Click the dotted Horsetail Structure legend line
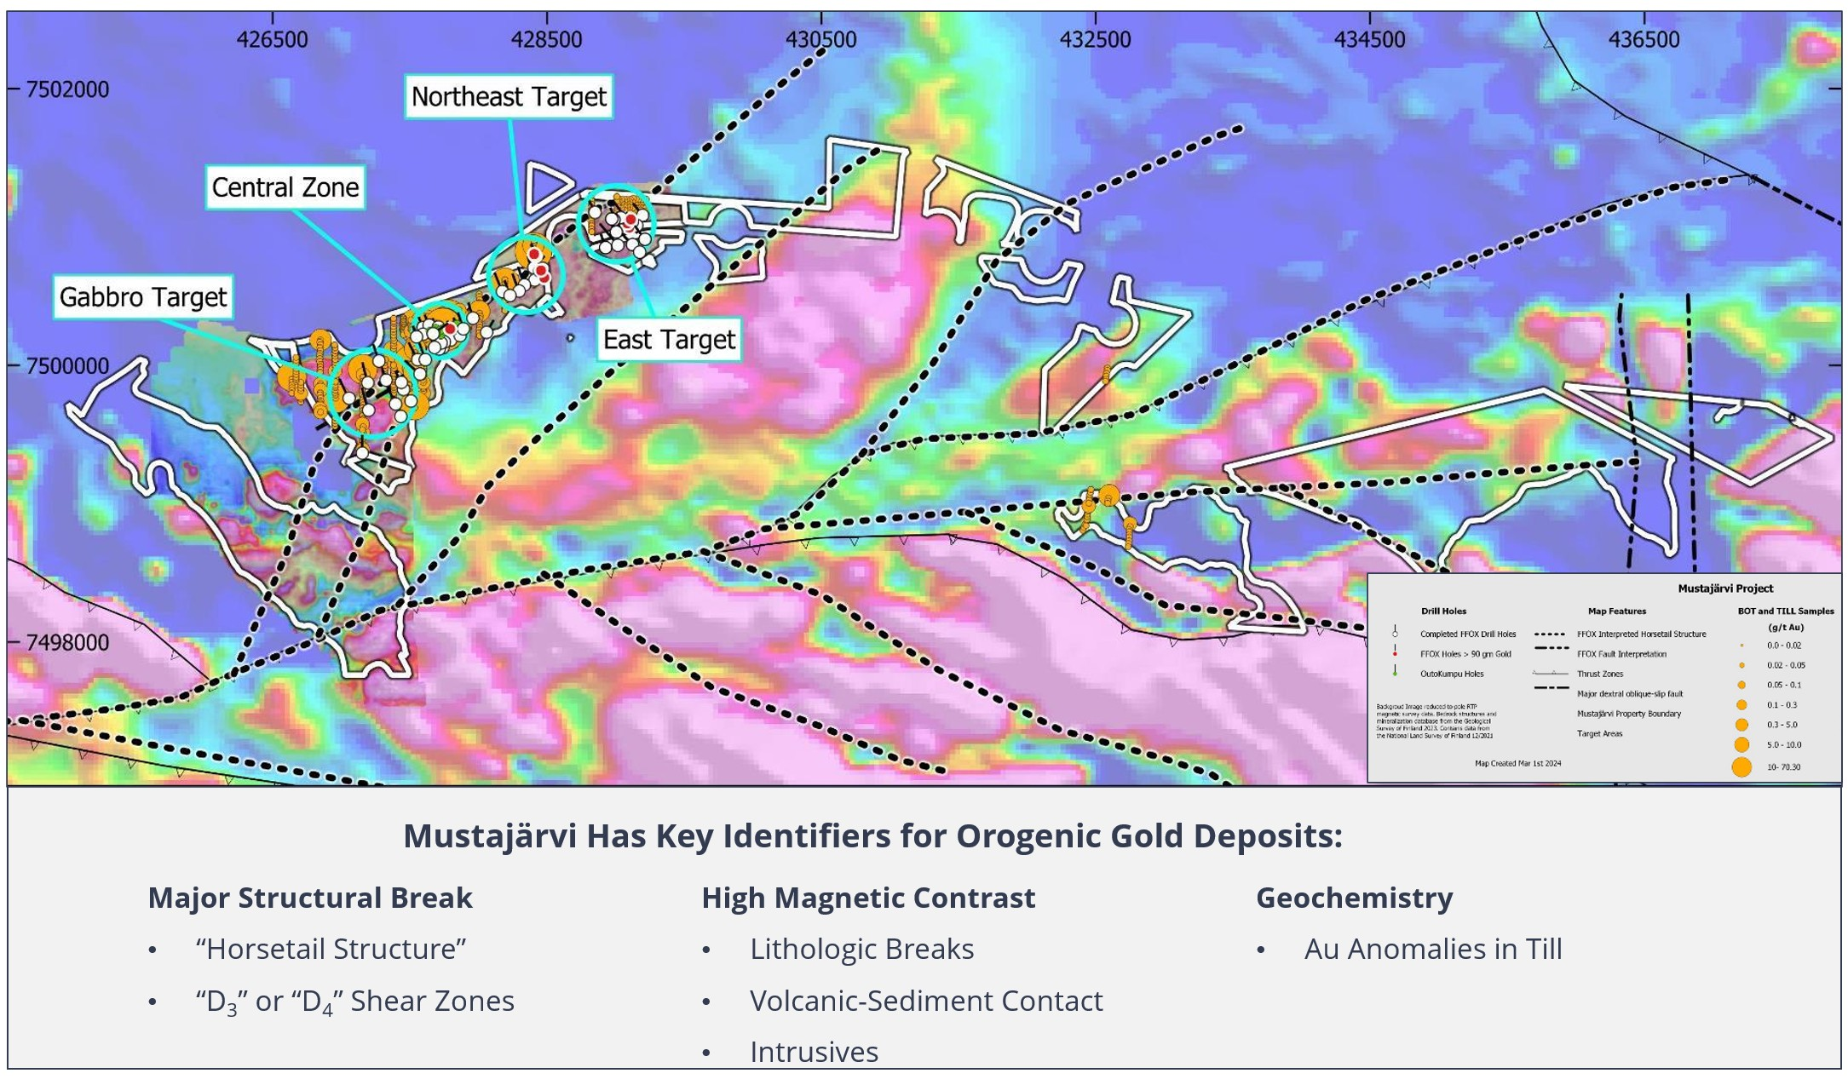Viewport: 1848px width, 1079px height. point(1550,634)
